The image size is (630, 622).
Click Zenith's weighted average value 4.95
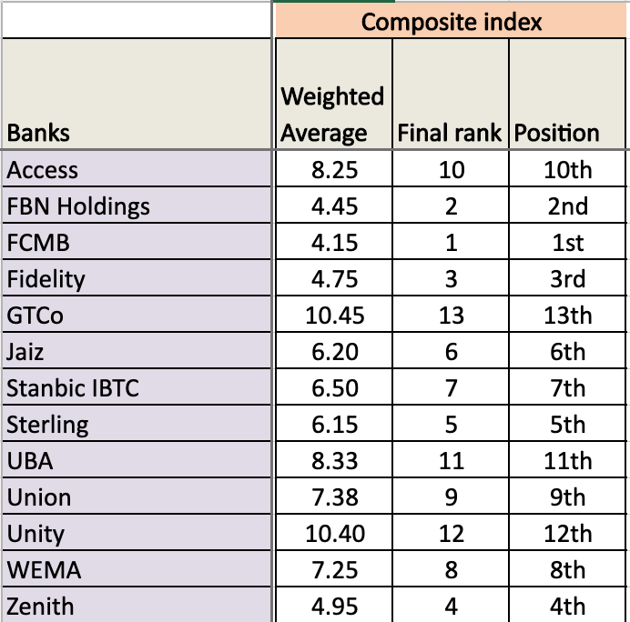point(333,607)
